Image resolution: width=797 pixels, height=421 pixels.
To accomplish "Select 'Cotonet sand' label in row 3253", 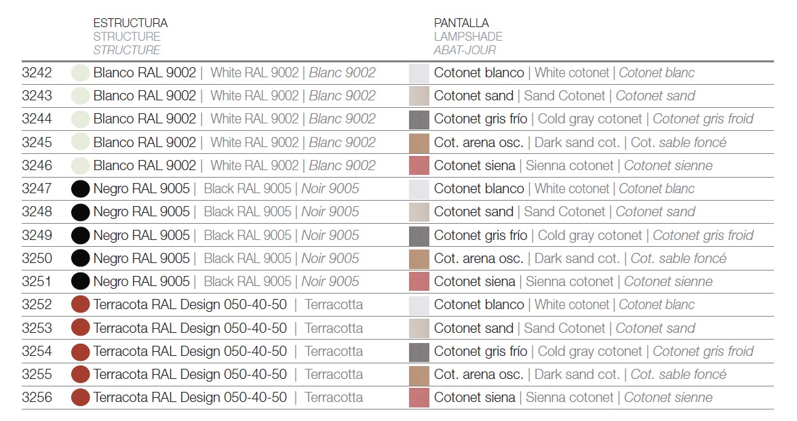I will click(x=473, y=328).
